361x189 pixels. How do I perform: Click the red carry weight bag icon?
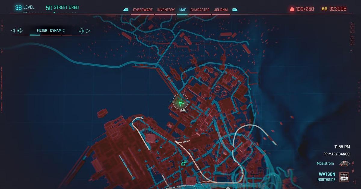click(292, 9)
